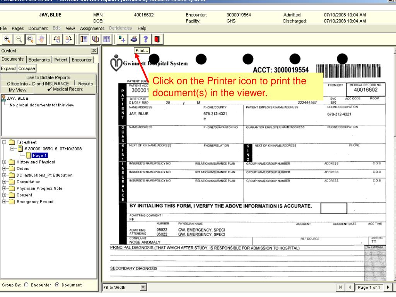
Task: Select the Zoom Out magnifier tool
Action: click(x=19, y=39)
